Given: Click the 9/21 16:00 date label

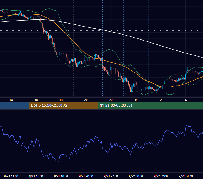Looking at the screenshot, I should pyautogui.click(x=36, y=176).
